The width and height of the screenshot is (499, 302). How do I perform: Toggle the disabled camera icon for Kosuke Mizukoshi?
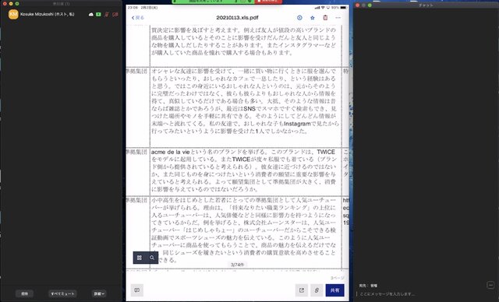click(x=115, y=15)
